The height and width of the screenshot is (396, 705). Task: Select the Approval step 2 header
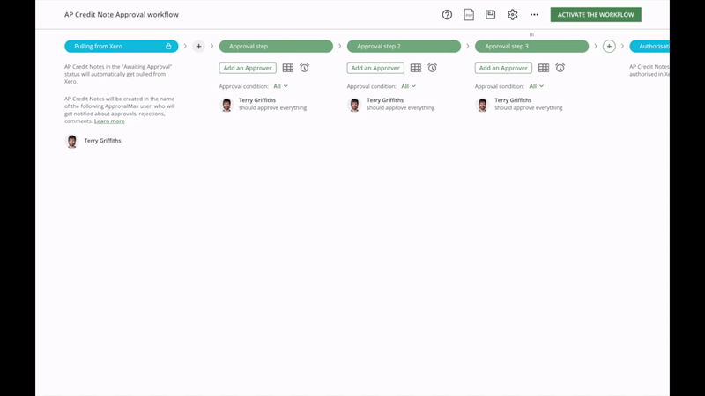click(404, 47)
